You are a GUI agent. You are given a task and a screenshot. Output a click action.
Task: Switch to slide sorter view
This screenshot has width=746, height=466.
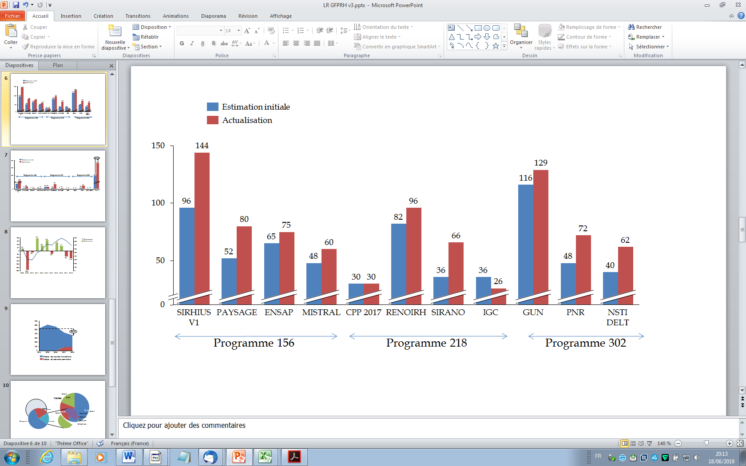633,443
